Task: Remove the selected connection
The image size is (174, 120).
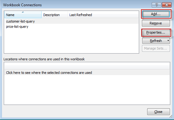Action: click(156, 23)
